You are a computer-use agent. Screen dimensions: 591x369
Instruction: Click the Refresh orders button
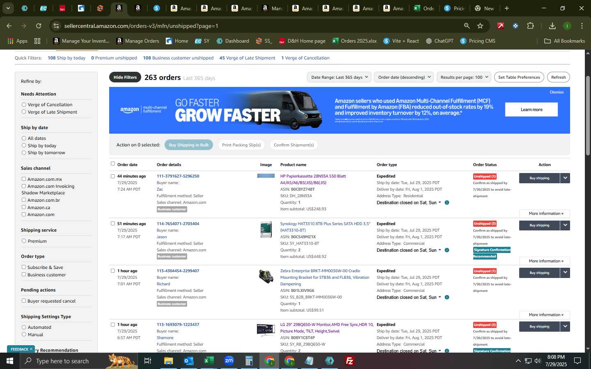tap(558, 77)
